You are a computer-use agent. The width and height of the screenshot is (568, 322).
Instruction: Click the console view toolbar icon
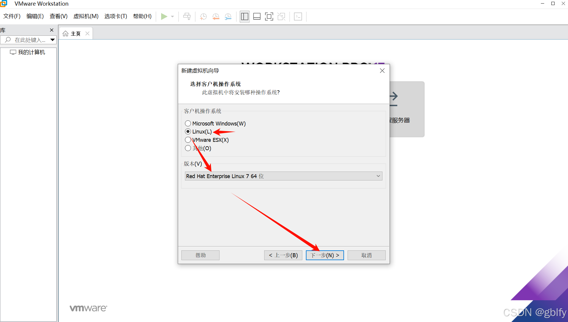point(298,16)
